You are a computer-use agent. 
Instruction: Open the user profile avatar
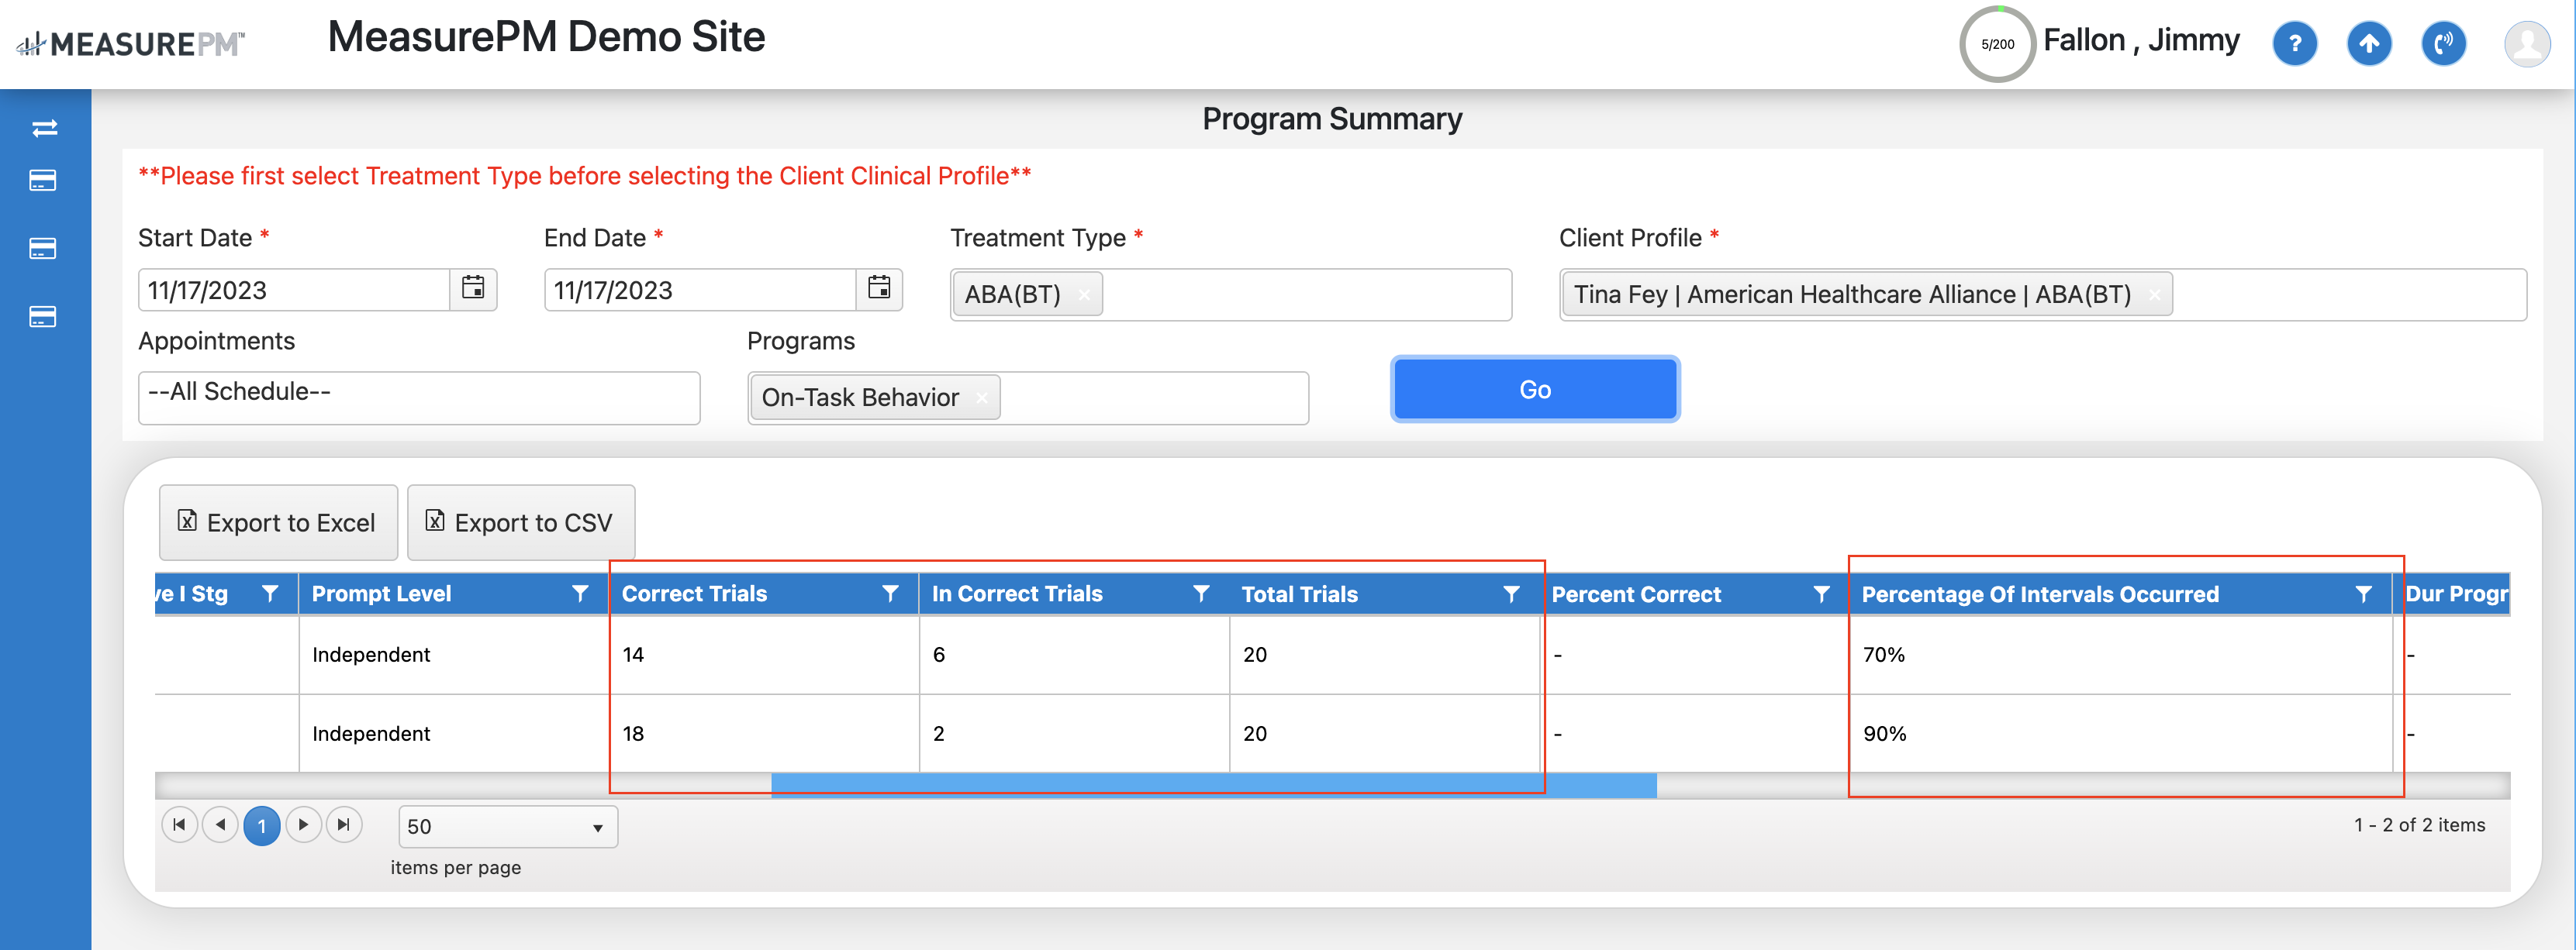click(2526, 44)
